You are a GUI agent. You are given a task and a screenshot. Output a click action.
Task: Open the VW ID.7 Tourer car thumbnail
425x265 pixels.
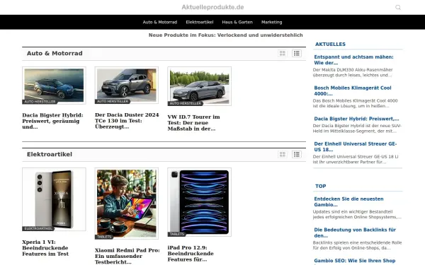click(199, 86)
